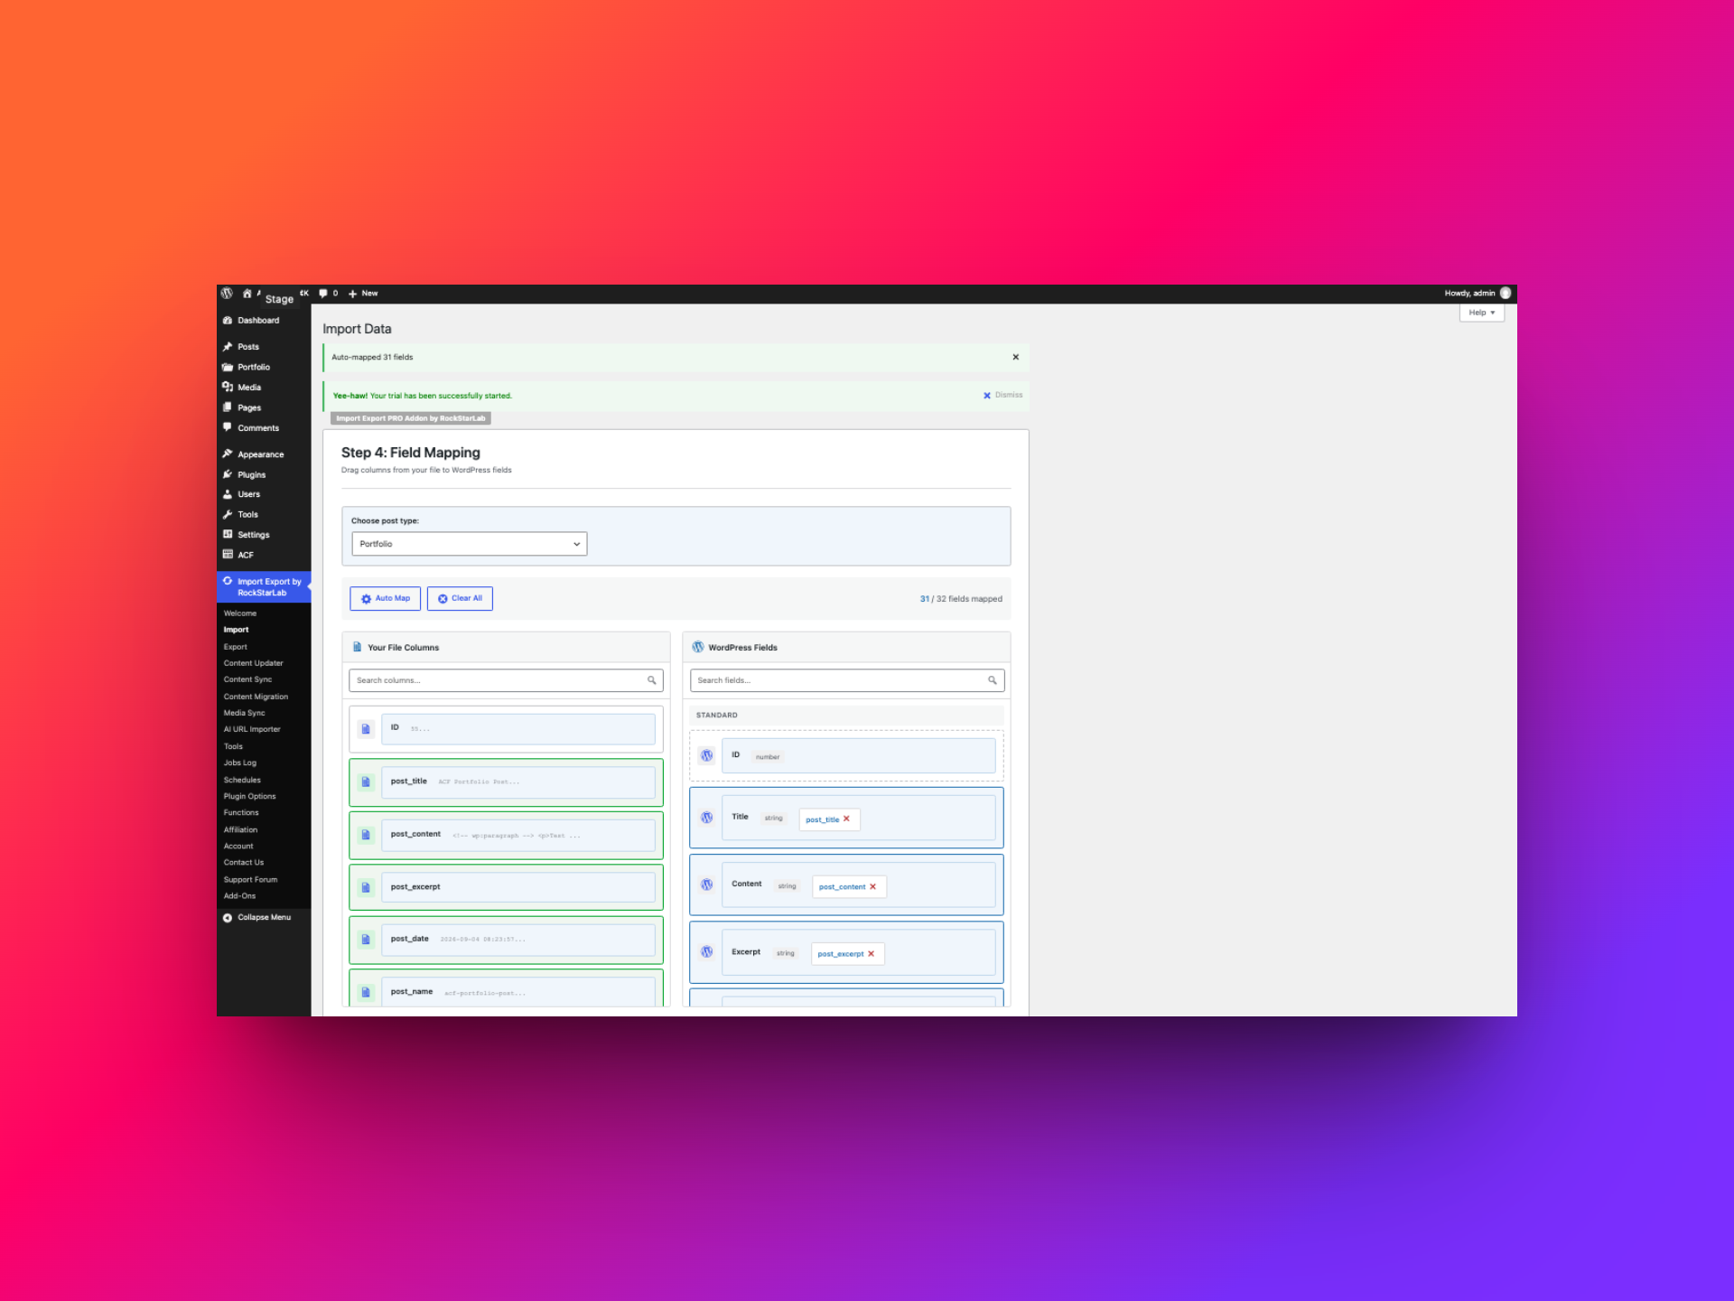Click the file icon beside post_title column
Viewport: 1734px width, 1301px height.
[366, 782]
